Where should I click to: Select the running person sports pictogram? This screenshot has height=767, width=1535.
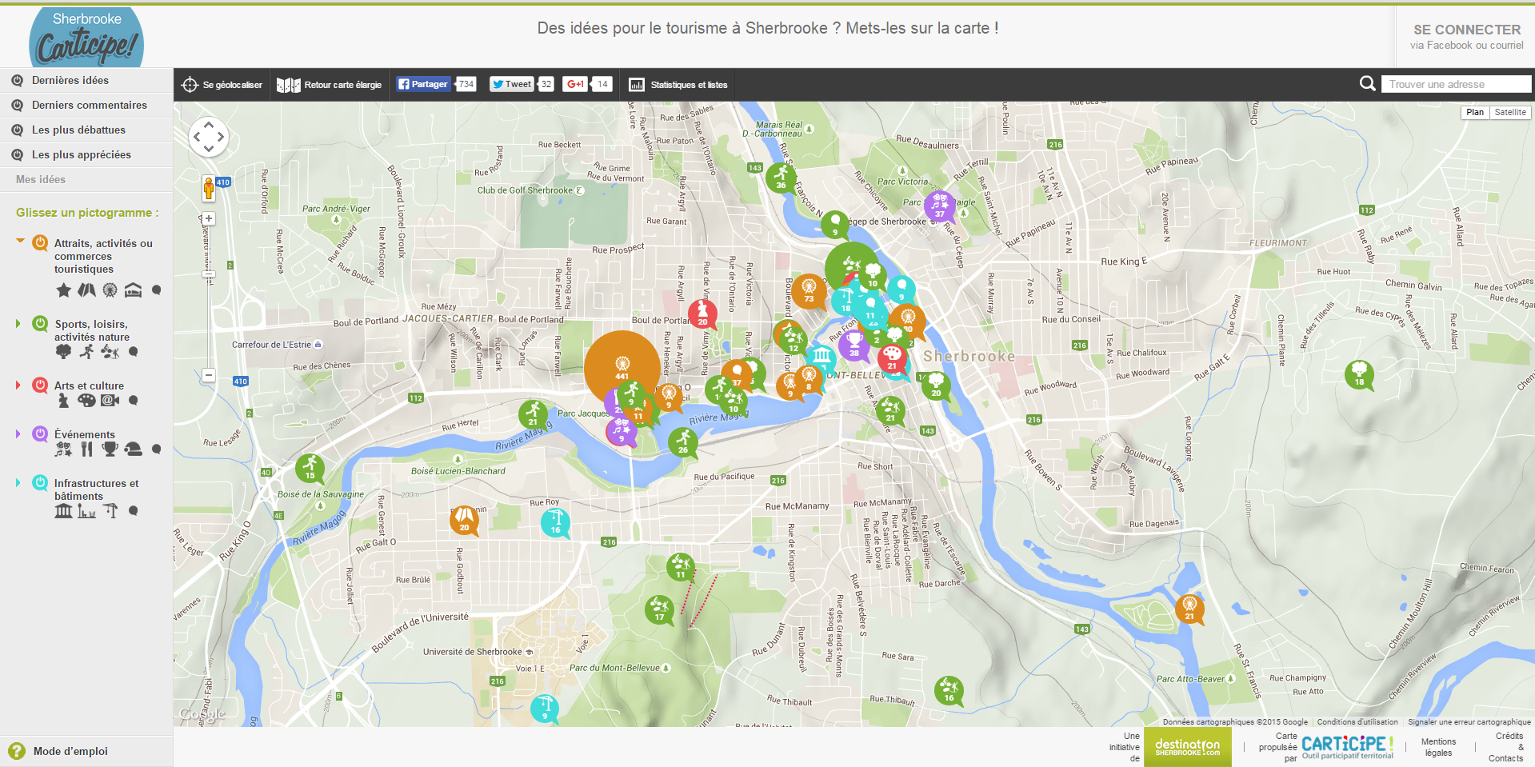click(x=86, y=352)
